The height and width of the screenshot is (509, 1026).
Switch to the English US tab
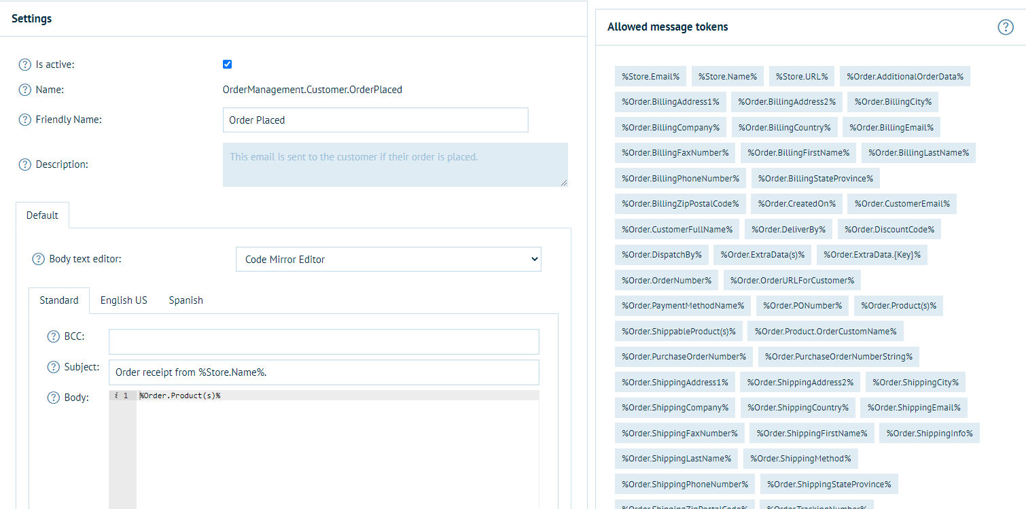(x=124, y=300)
